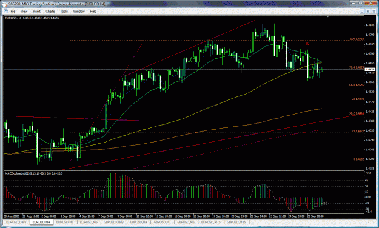Minimize the MIG Trading Station window

354,3
